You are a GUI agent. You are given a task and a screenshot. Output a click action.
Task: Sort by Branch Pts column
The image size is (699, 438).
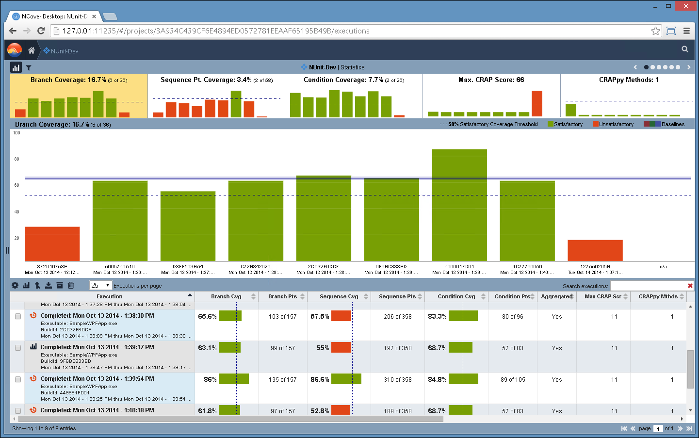tap(282, 296)
